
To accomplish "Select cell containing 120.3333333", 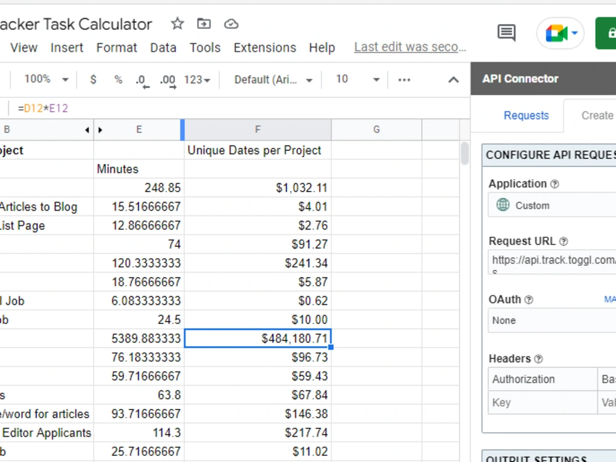I will pyautogui.click(x=139, y=263).
